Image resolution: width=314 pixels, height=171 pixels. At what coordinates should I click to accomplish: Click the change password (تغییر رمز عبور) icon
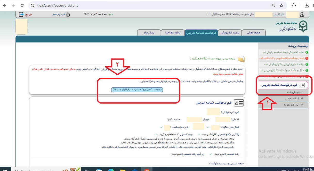68,14
